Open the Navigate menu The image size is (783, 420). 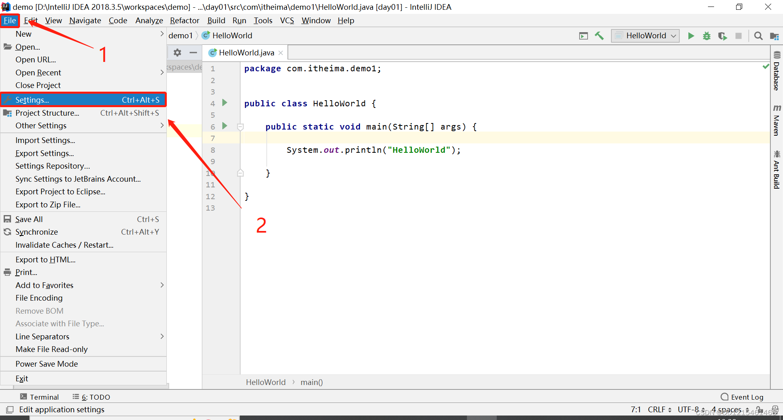coord(85,20)
